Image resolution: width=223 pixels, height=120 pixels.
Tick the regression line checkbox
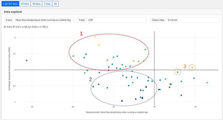47,27
